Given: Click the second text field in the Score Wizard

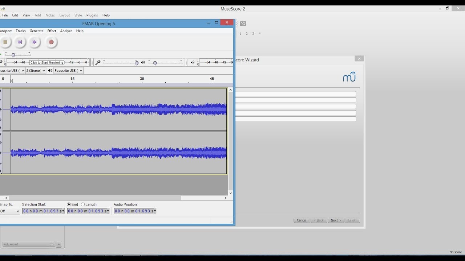Looking at the screenshot, I should 296,100.
